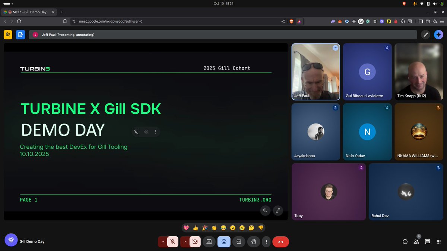447x251 pixels.
Task: Send surprised face reaction
Action: (233, 228)
